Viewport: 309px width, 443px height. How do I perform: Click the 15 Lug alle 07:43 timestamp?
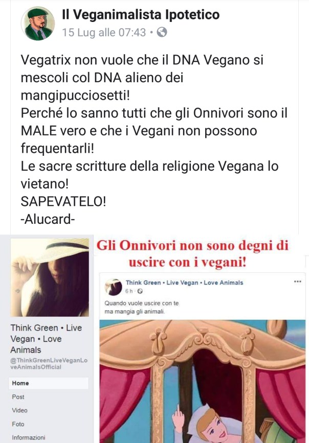pos(104,33)
